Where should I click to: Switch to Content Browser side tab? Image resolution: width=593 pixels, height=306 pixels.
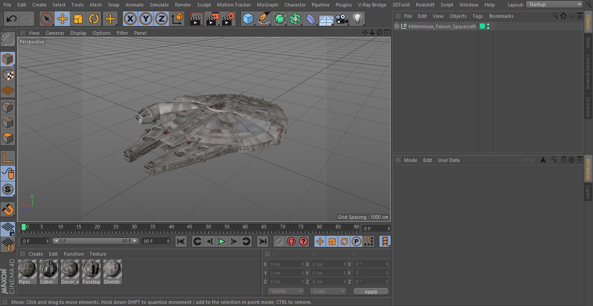(588, 72)
